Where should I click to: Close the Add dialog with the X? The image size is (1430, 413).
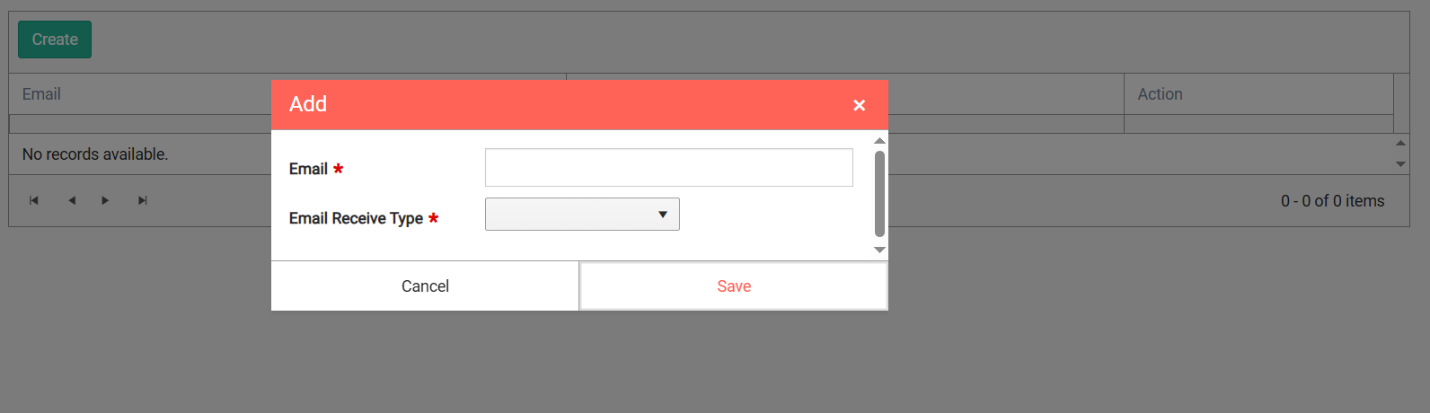(859, 105)
